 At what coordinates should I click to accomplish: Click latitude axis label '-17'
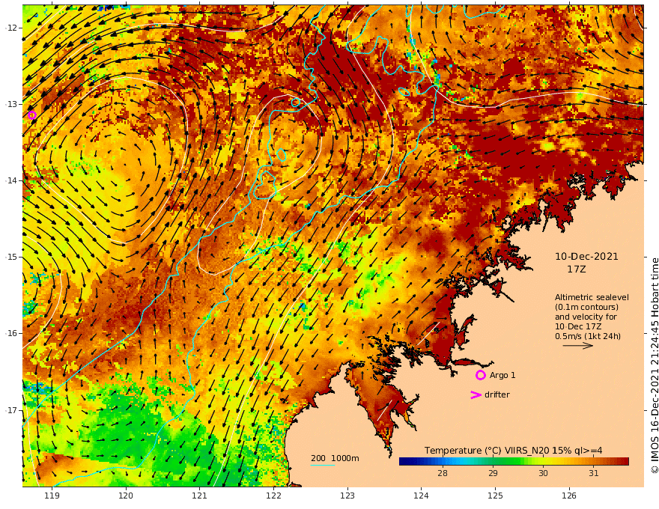[x=11, y=410]
